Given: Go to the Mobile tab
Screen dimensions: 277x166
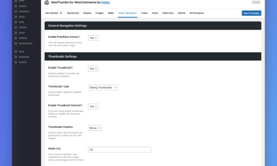Looking at the screenshot, I should click(181, 13).
